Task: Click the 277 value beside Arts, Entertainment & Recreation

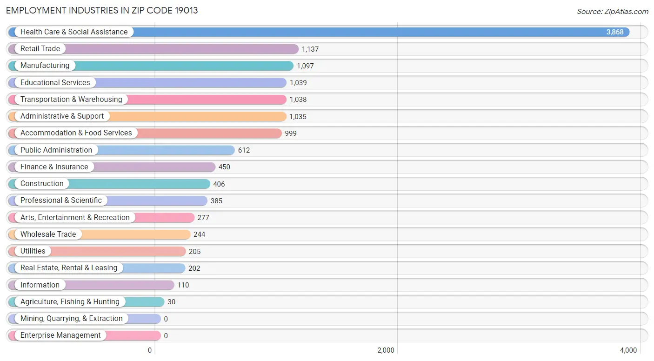Action: pyautogui.click(x=203, y=218)
